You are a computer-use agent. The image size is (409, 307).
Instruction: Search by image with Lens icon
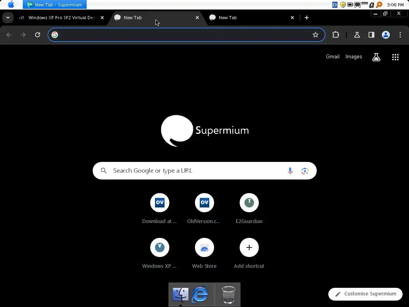(x=305, y=171)
